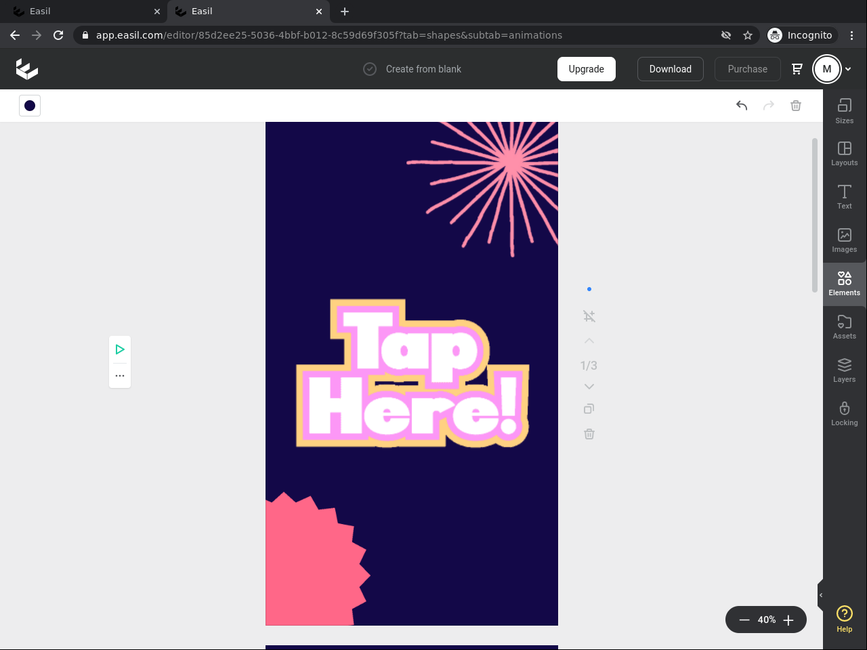Select the Elements sidebar tab
The height and width of the screenshot is (650, 867).
(x=845, y=284)
